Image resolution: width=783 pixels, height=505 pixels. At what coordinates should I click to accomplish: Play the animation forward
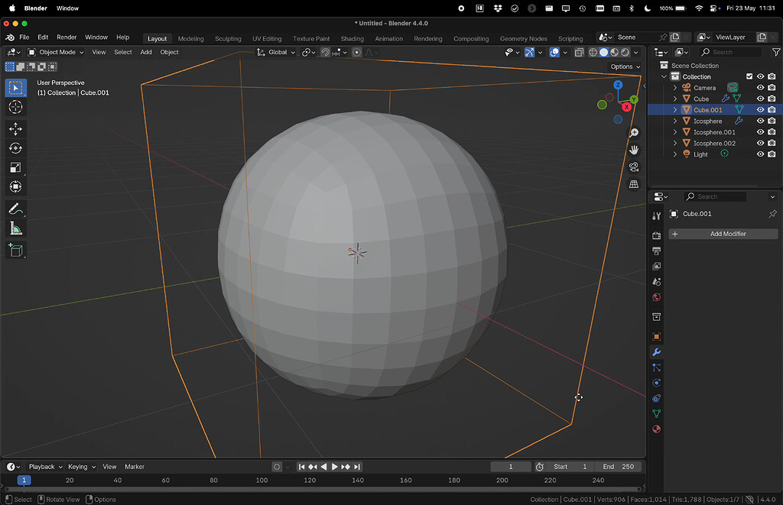[x=334, y=467]
